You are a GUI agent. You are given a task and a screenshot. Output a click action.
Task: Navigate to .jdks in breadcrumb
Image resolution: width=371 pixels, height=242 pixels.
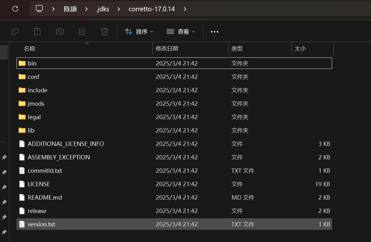(x=103, y=9)
